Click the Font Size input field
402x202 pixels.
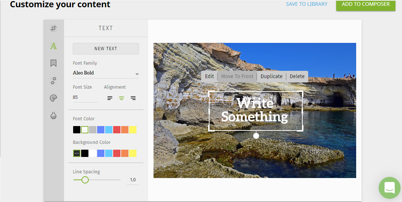(85, 97)
